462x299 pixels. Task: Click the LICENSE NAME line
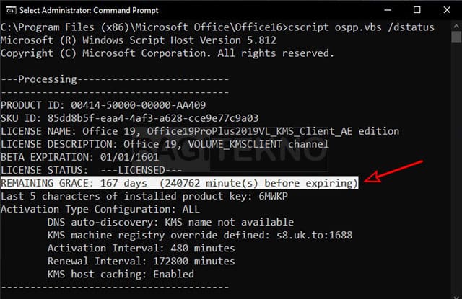coord(200,131)
